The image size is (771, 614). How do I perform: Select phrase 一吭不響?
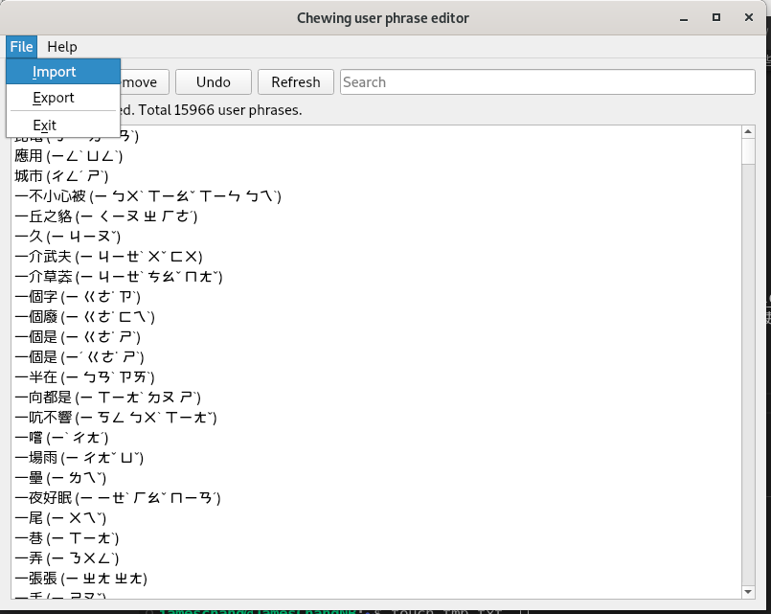376,418
